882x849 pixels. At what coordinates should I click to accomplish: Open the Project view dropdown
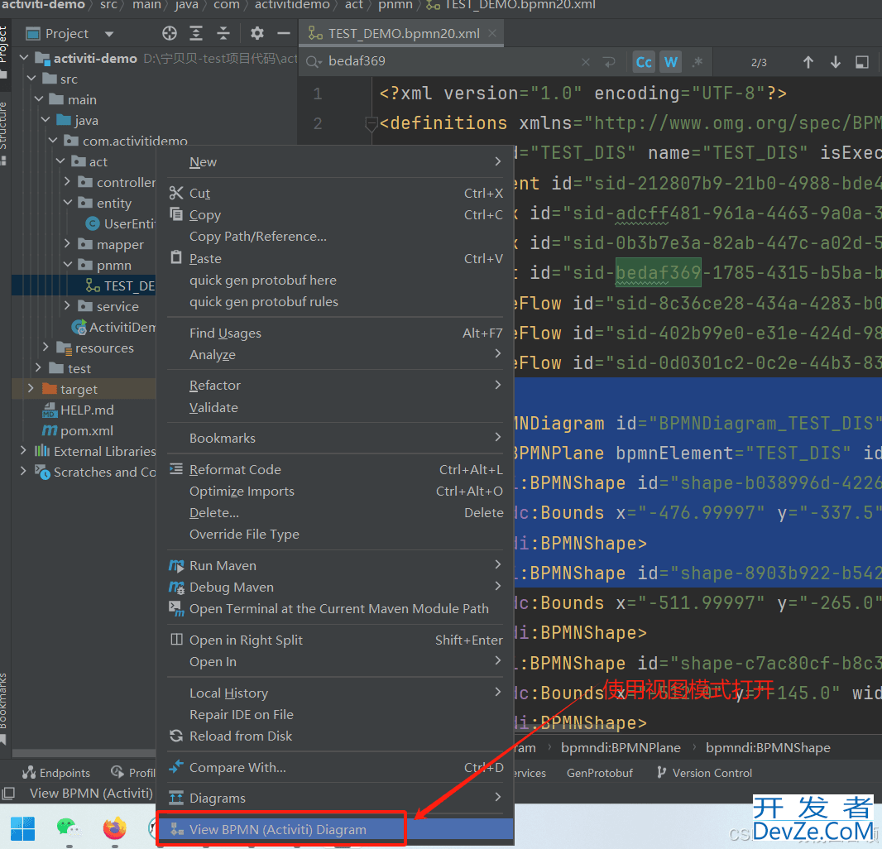[109, 34]
